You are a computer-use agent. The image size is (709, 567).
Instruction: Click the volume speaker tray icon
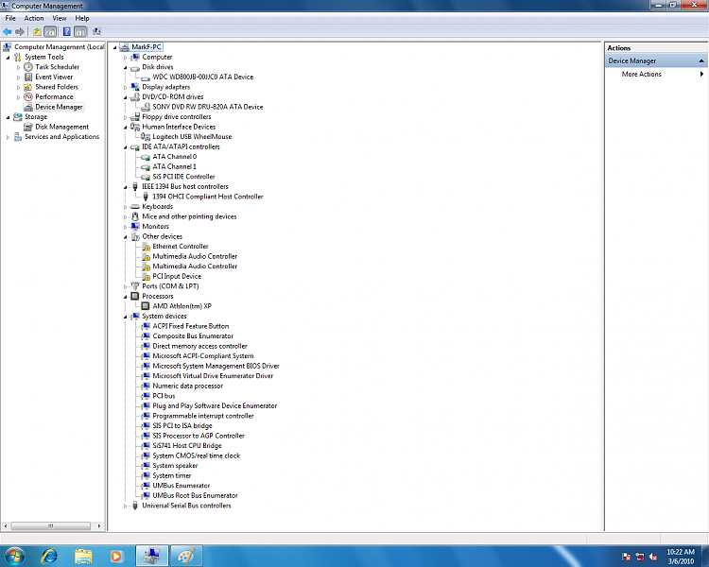(x=653, y=557)
